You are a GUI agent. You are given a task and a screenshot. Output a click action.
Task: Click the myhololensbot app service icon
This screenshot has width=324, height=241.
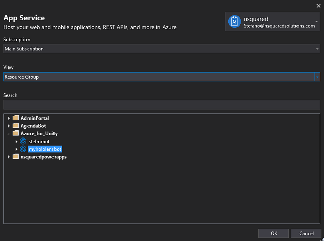pos(23,149)
